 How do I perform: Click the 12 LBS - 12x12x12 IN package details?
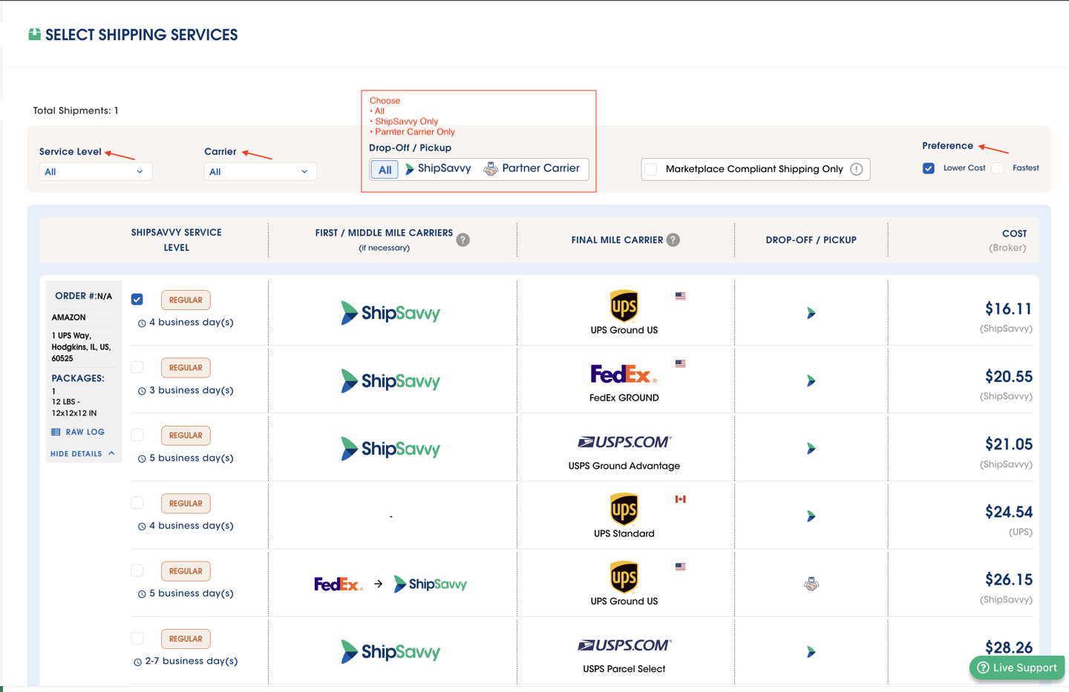(74, 407)
